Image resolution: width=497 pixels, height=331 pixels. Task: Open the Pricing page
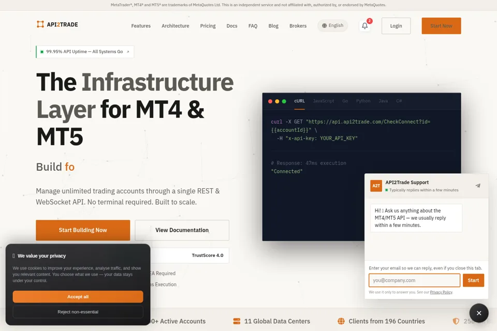[x=208, y=26]
